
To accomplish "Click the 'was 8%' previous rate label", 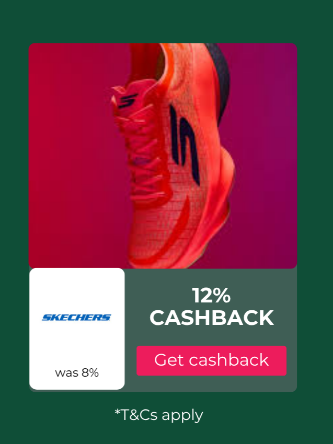I will click(77, 372).
